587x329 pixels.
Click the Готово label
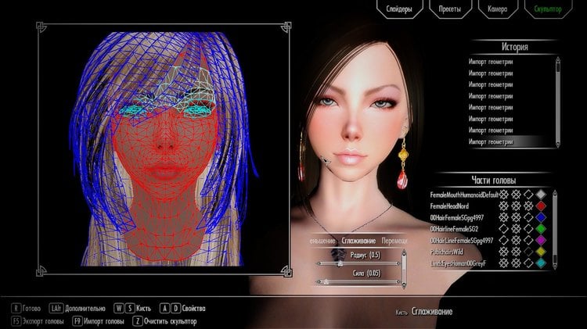tap(31, 309)
